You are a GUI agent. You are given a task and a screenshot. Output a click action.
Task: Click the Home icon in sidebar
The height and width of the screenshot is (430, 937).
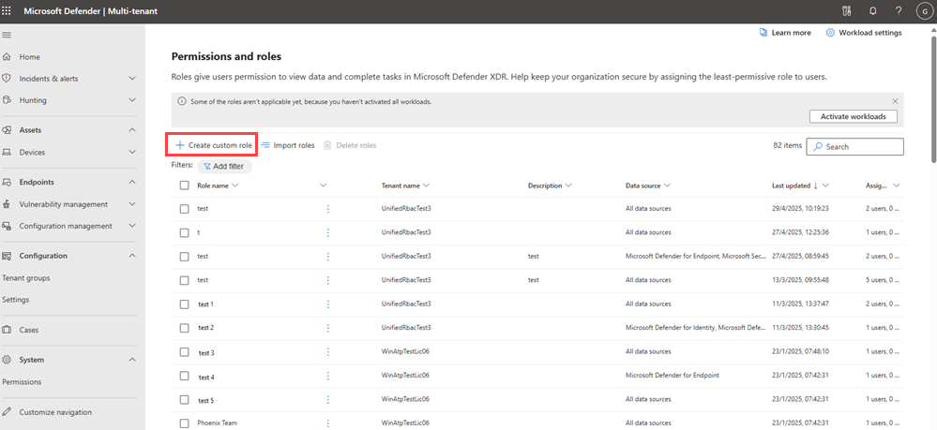point(8,57)
